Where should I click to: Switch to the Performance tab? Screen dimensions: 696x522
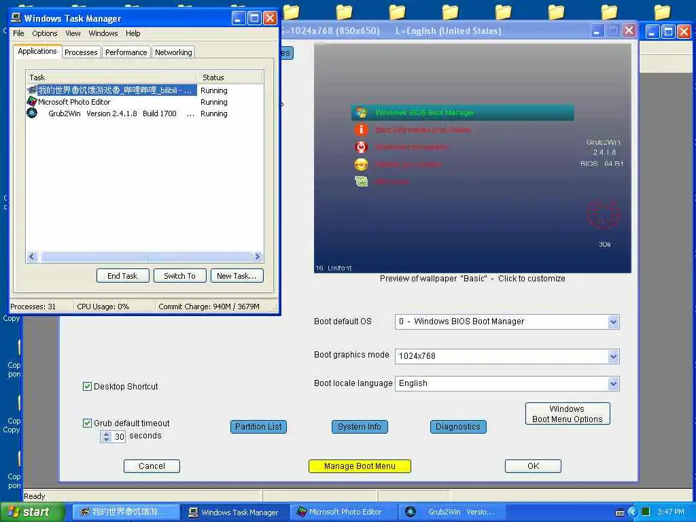(x=126, y=52)
